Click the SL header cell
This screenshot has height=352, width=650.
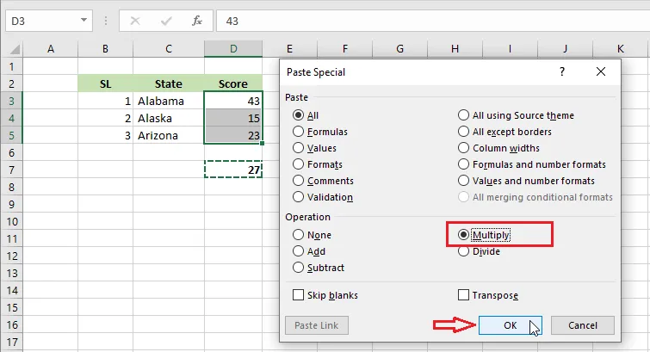click(105, 83)
